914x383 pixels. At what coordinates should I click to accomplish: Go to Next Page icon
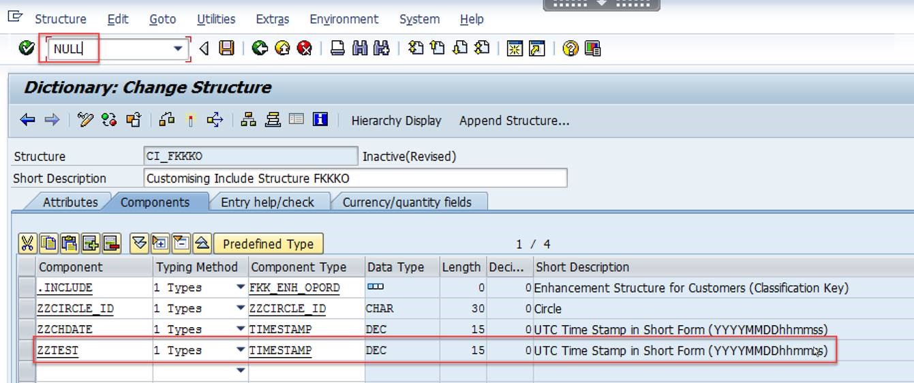(460, 48)
